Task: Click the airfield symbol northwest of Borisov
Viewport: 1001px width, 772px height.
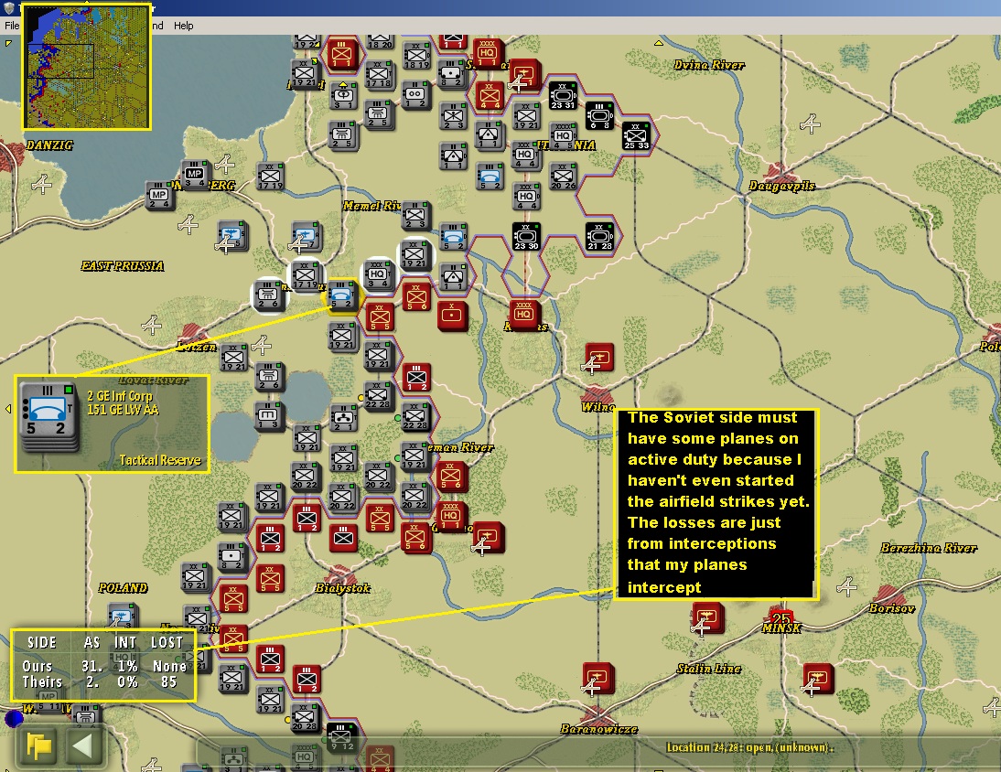Action: click(846, 586)
